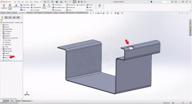
Task: Expand the Cut-Extrude1 feature node
Action: point(1,56)
